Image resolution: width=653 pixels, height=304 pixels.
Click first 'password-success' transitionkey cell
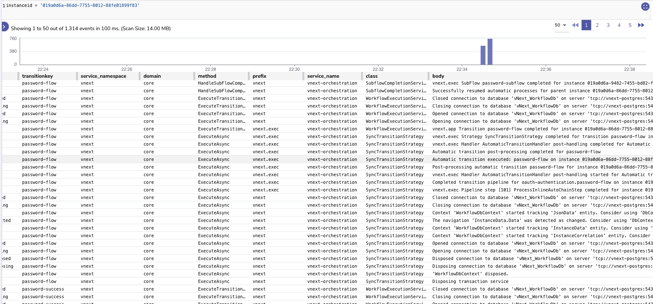coord(43,289)
